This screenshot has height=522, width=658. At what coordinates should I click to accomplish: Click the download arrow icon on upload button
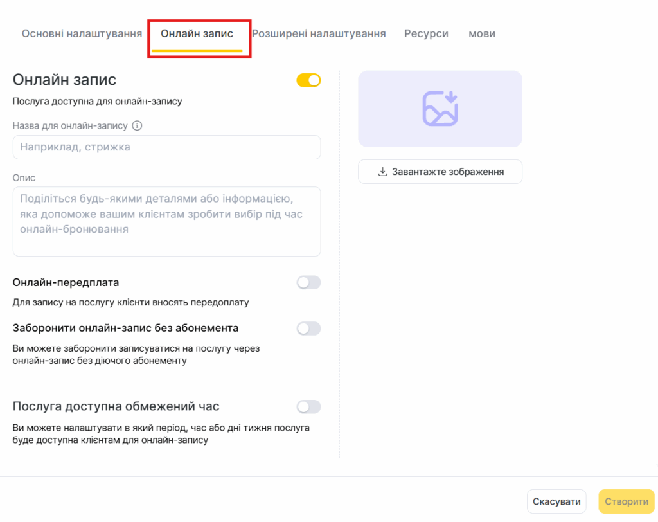(x=382, y=172)
